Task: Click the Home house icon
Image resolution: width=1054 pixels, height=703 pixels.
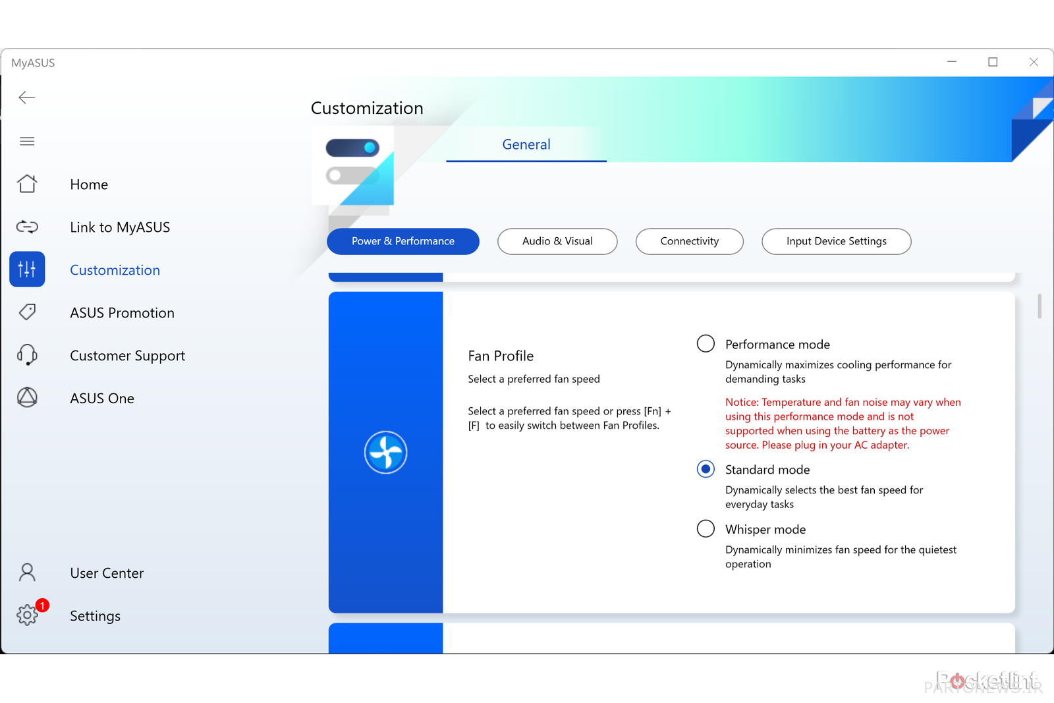Action: click(27, 184)
